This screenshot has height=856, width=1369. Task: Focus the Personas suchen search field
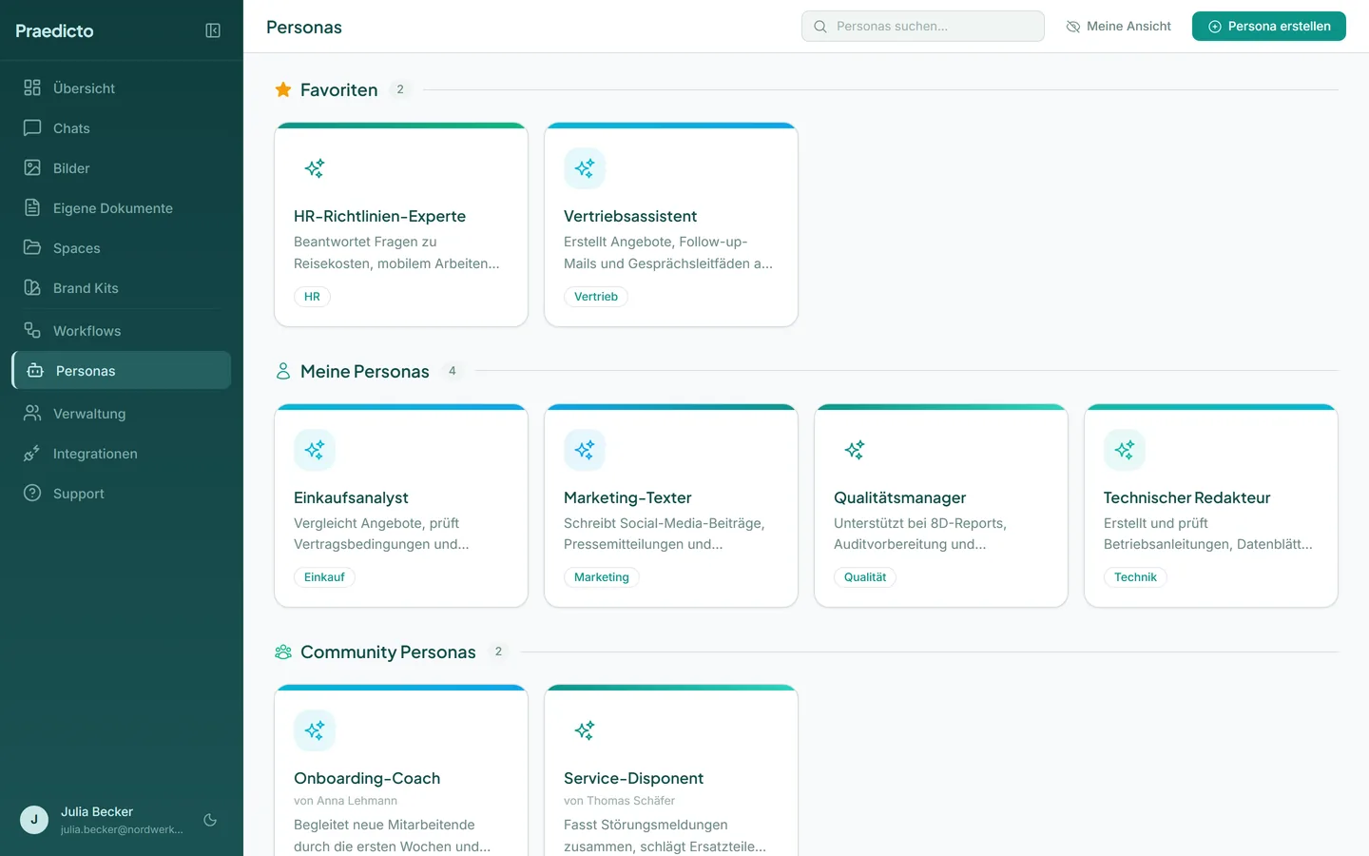[x=922, y=27]
